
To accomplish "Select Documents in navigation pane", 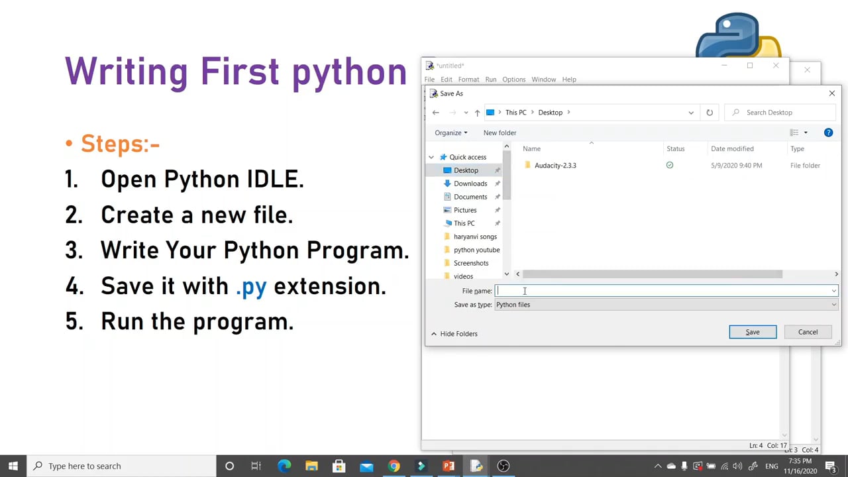I will [x=470, y=197].
